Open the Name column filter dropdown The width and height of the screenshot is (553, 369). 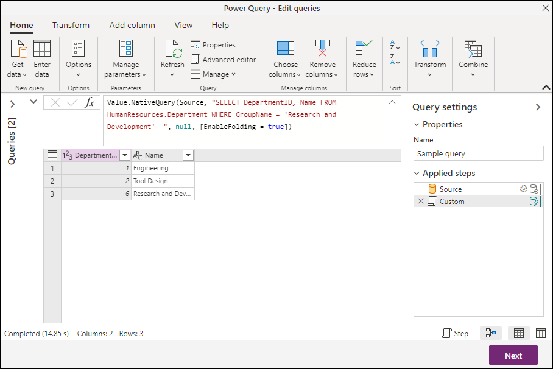click(188, 155)
